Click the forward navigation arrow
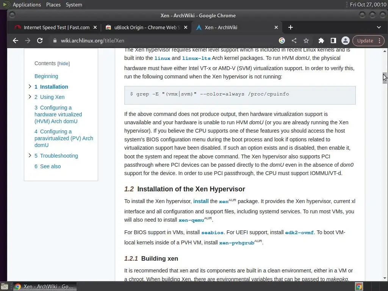 27,41
